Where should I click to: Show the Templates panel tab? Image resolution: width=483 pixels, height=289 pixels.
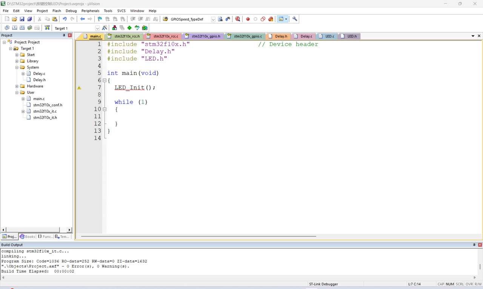(x=62, y=237)
